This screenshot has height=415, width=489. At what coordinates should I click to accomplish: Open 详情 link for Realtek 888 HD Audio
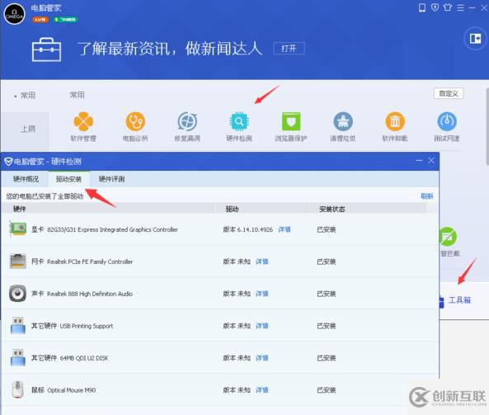262,294
